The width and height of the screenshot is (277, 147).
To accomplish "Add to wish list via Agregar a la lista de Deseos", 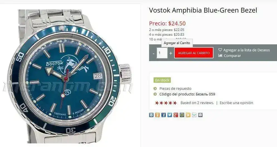I will coord(244,50).
